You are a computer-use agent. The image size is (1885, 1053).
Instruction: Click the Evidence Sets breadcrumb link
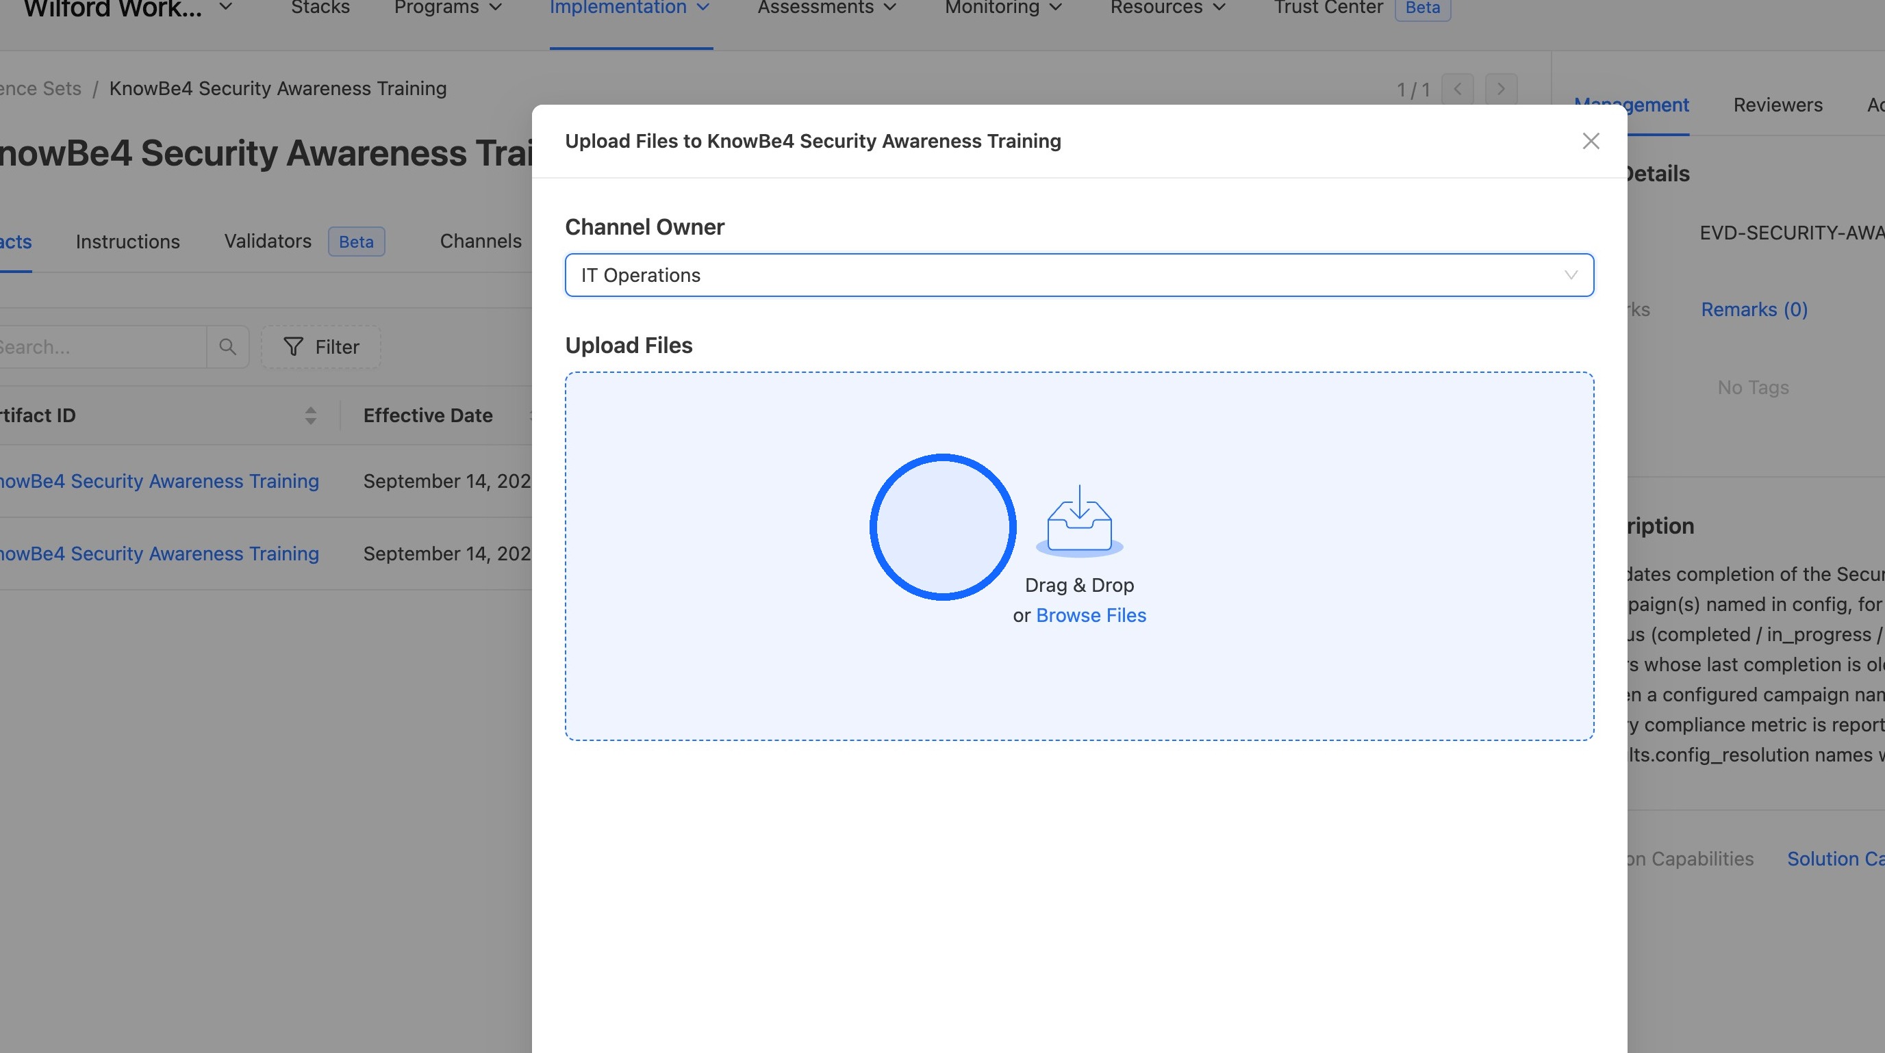point(40,88)
